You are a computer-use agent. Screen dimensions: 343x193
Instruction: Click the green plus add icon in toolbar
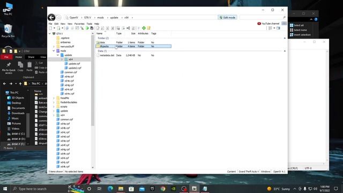144,28
